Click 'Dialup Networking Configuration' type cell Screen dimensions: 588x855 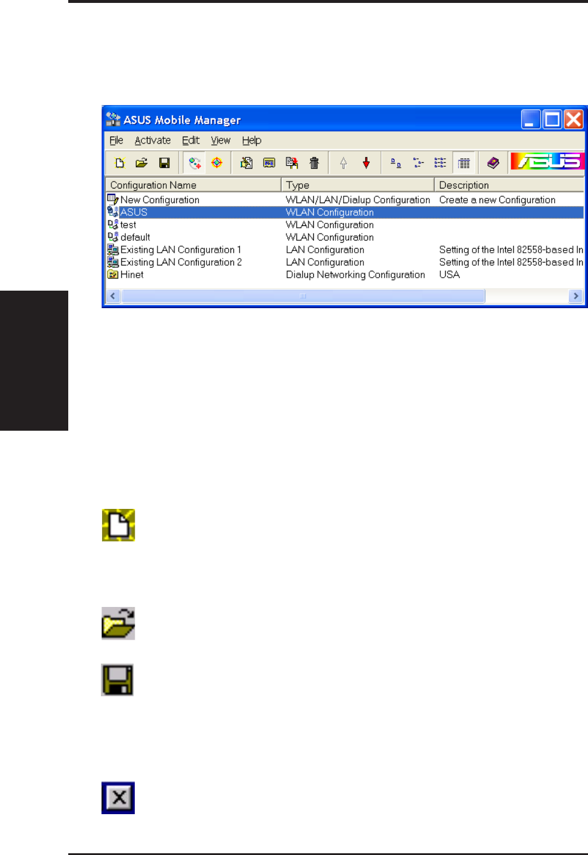(355, 274)
